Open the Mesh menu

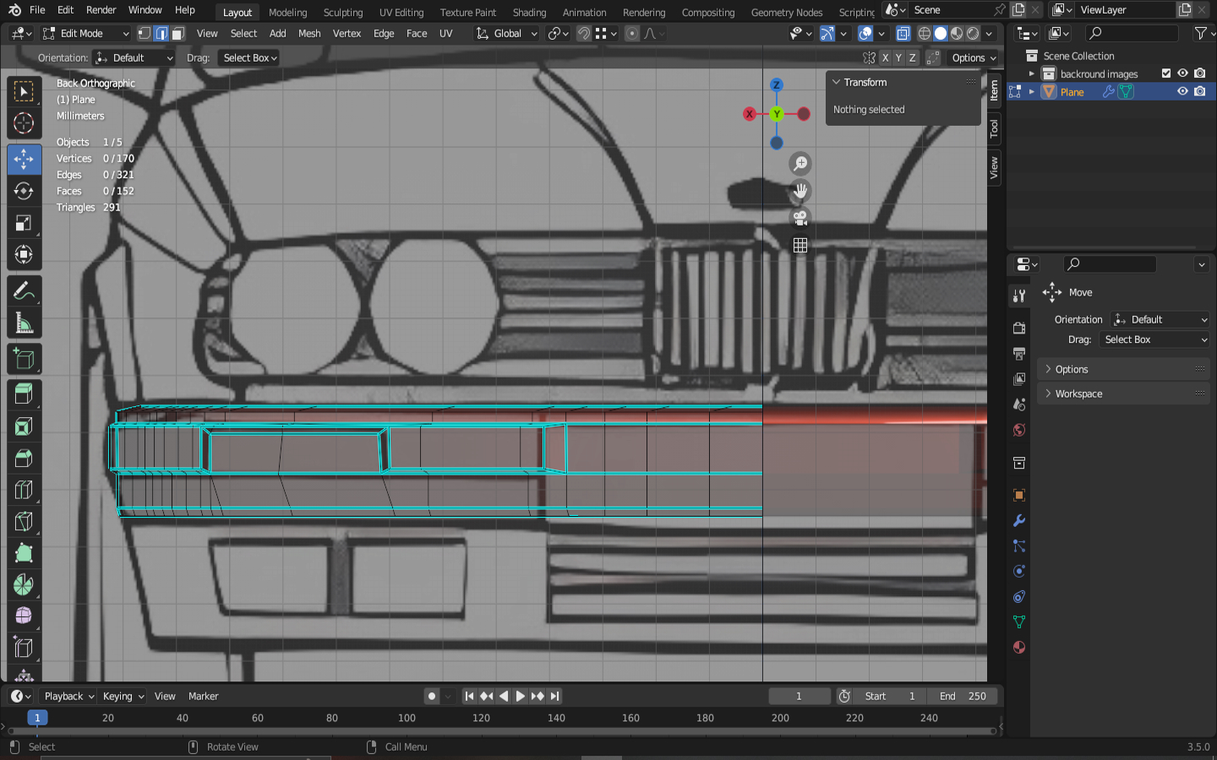(309, 34)
